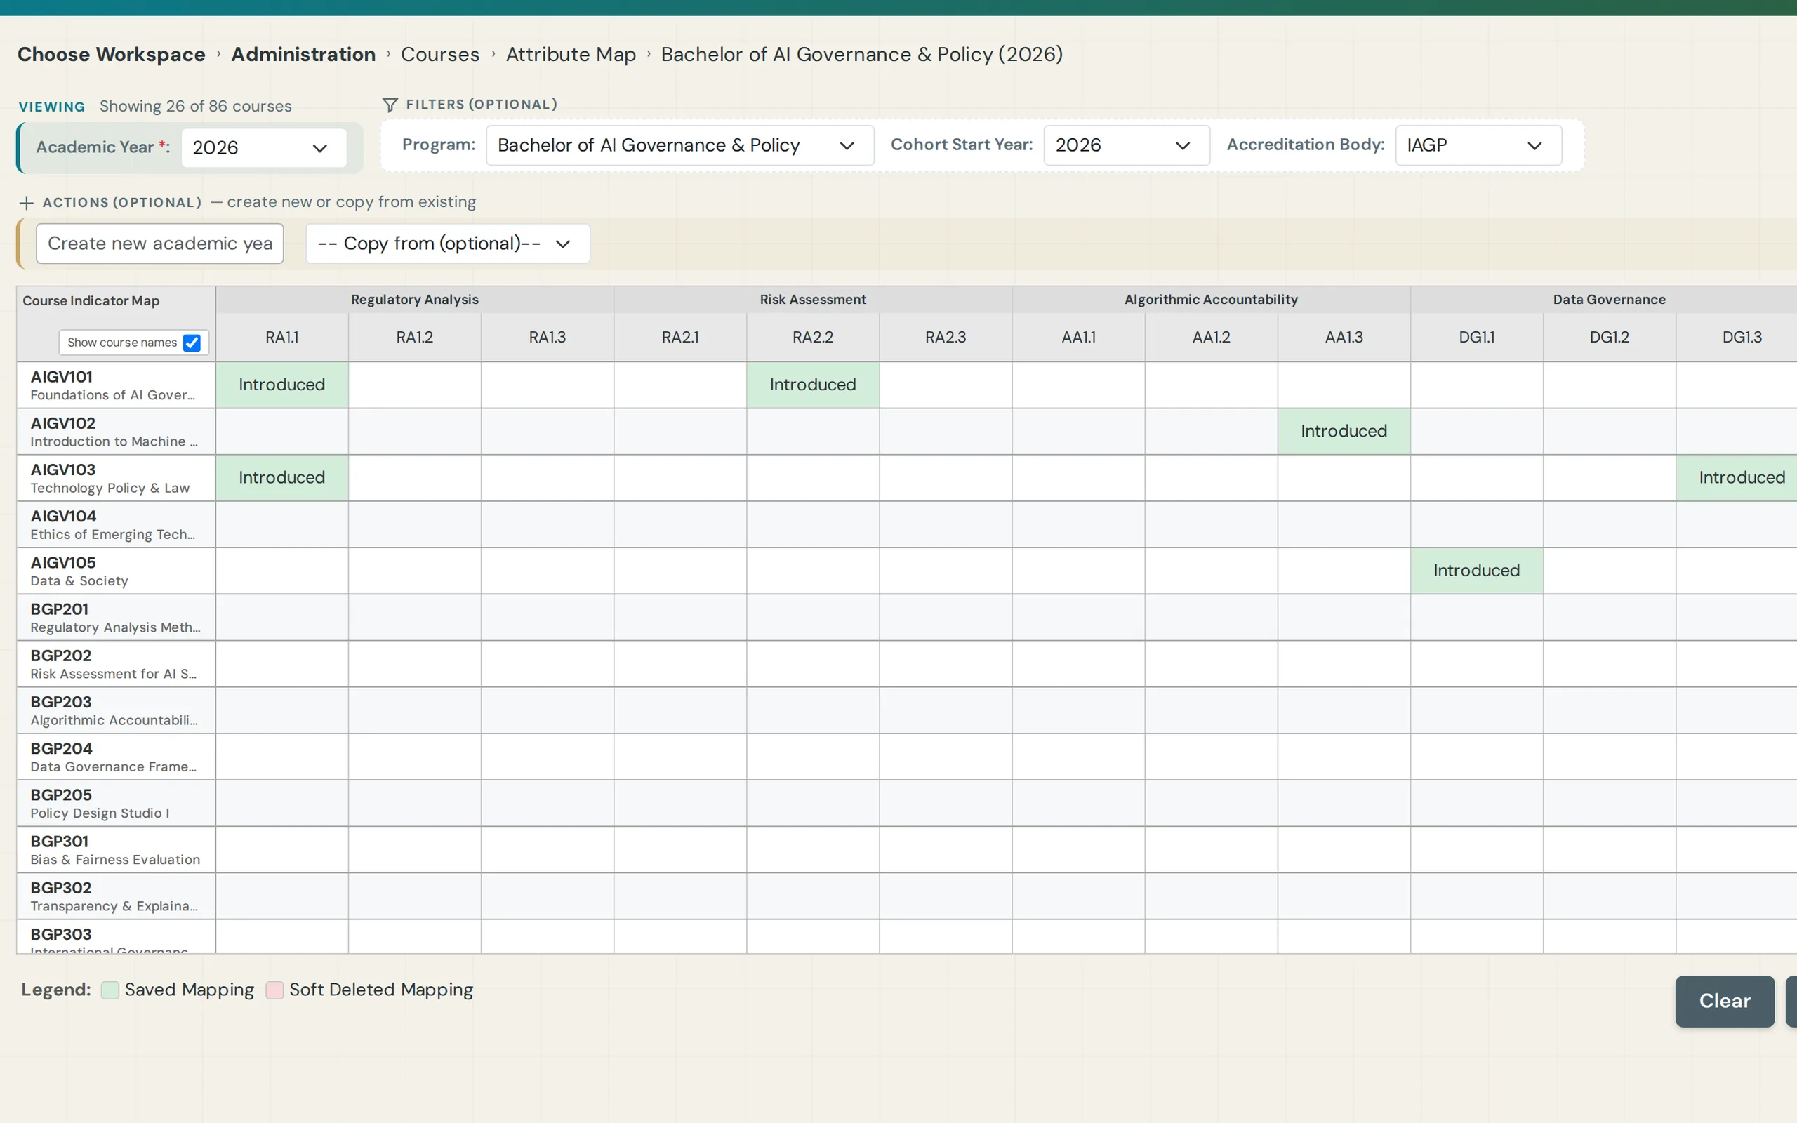The height and width of the screenshot is (1123, 1797).
Task: Open the Academic Year dropdown
Action: pyautogui.click(x=264, y=148)
